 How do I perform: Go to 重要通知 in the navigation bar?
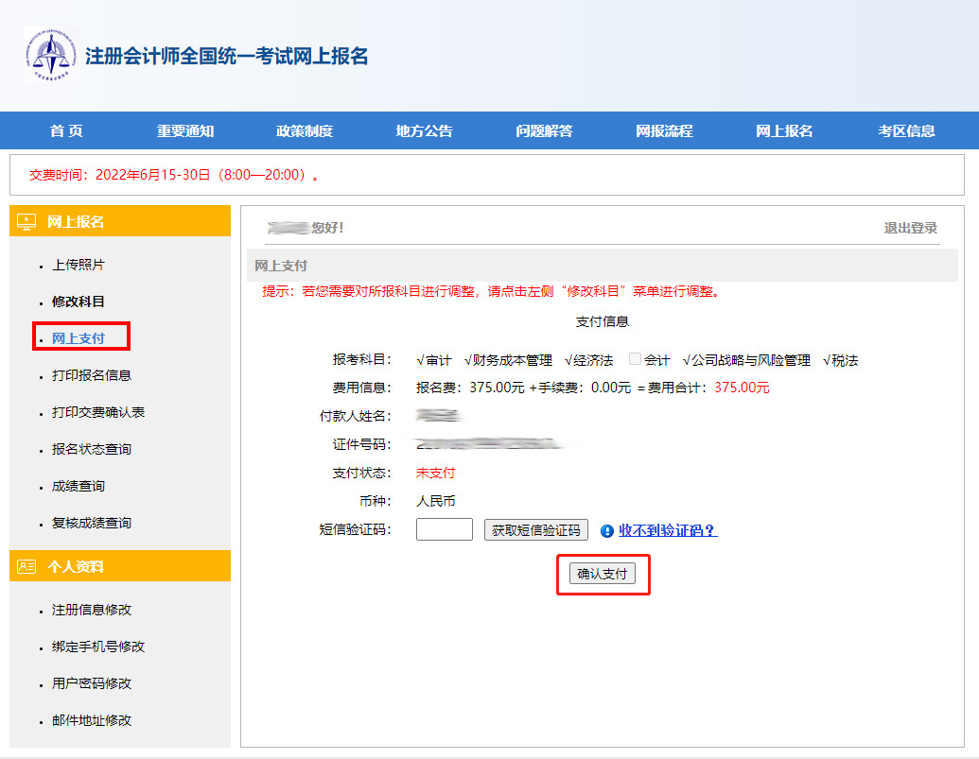coord(185,131)
